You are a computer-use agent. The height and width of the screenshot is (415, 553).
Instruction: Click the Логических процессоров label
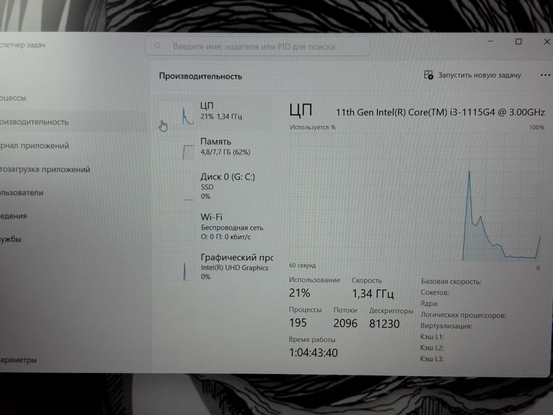463,315
